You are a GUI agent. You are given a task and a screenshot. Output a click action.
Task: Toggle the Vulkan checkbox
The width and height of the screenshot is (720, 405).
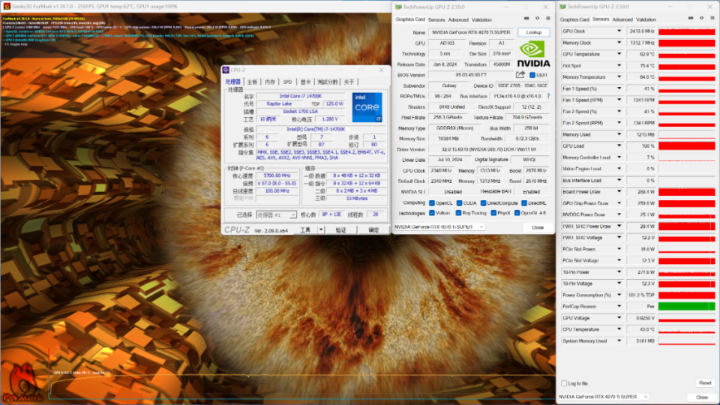432,213
